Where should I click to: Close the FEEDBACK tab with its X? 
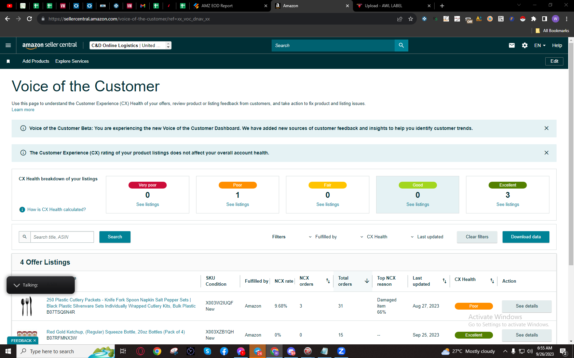coord(35,341)
